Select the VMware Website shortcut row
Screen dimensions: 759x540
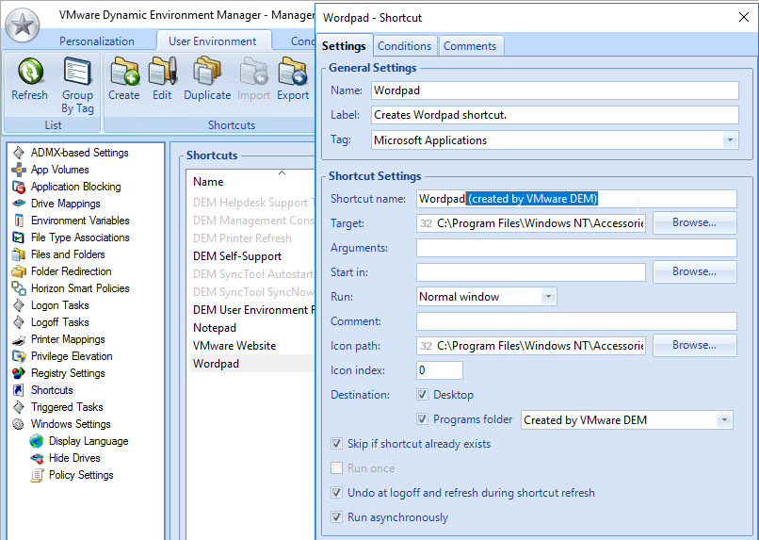[252, 346]
